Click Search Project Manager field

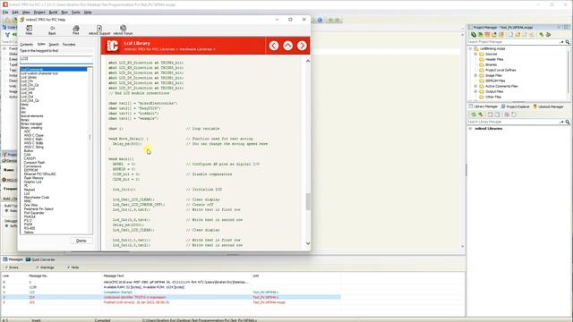tap(513, 42)
